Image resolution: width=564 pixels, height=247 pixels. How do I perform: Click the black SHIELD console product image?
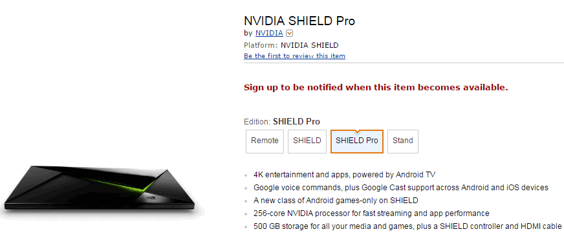point(99,188)
